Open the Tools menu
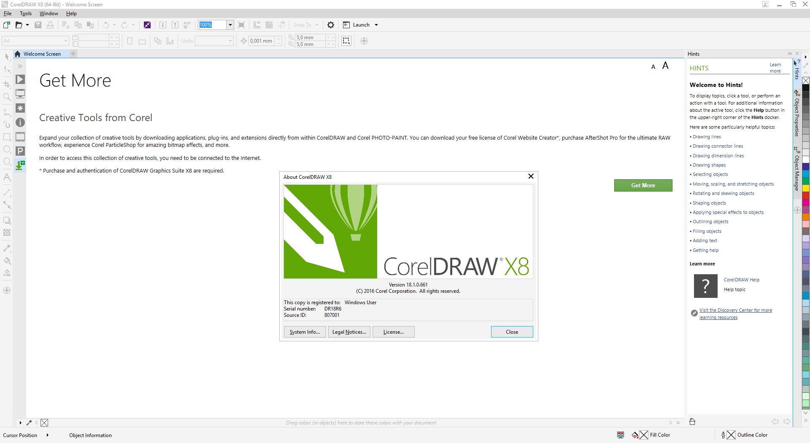The image size is (810, 443). [26, 14]
